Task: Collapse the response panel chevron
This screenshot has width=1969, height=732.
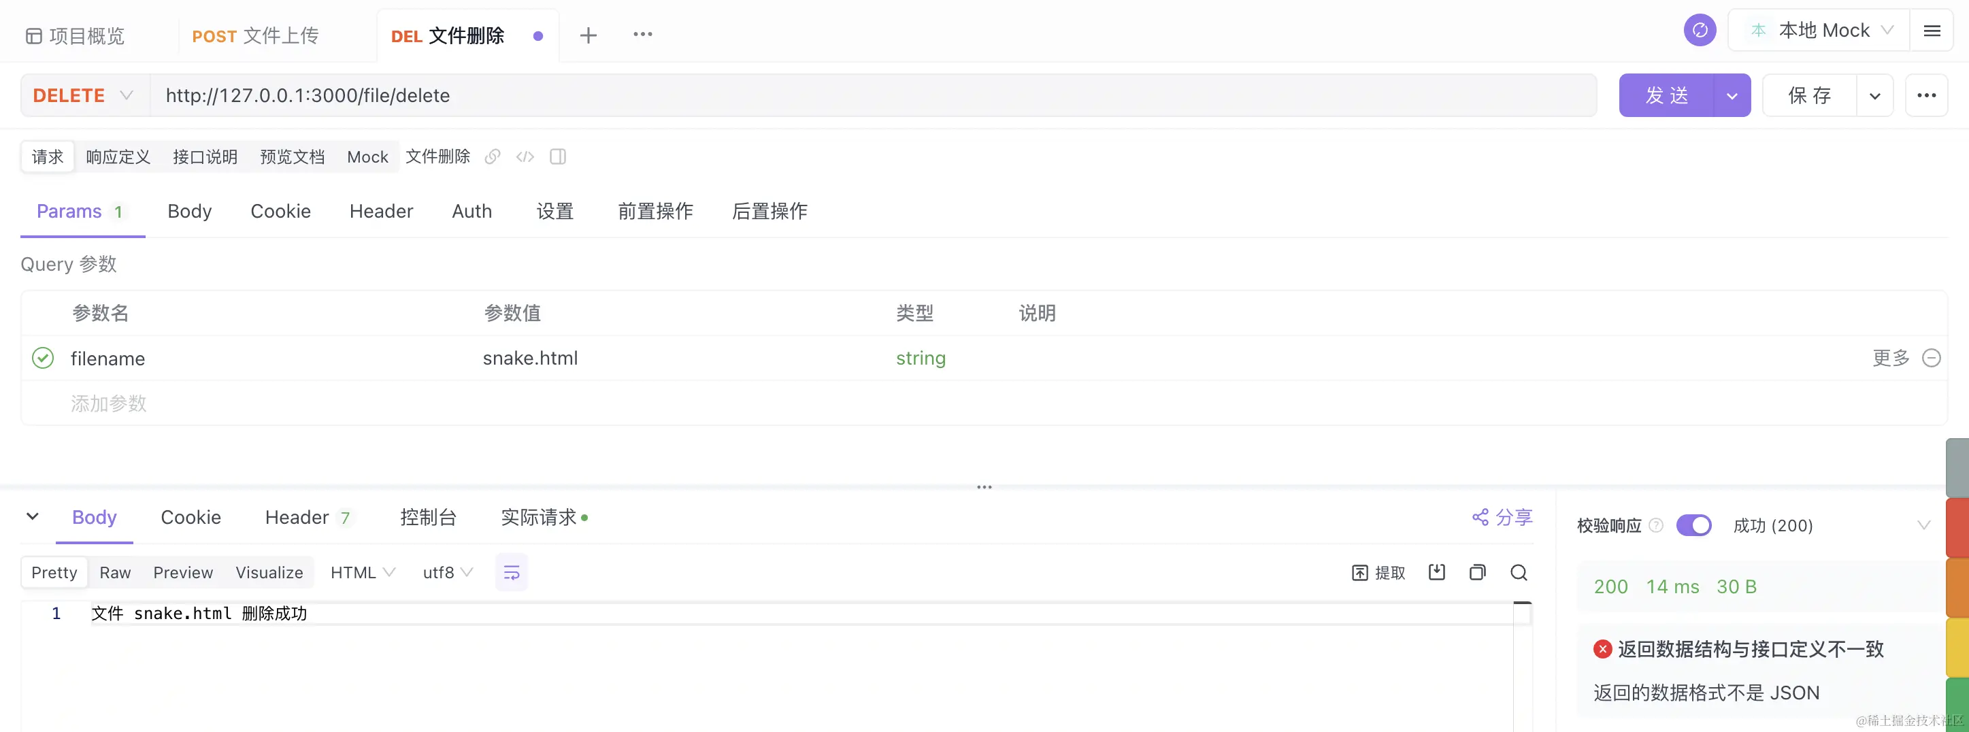Action: pos(32,516)
